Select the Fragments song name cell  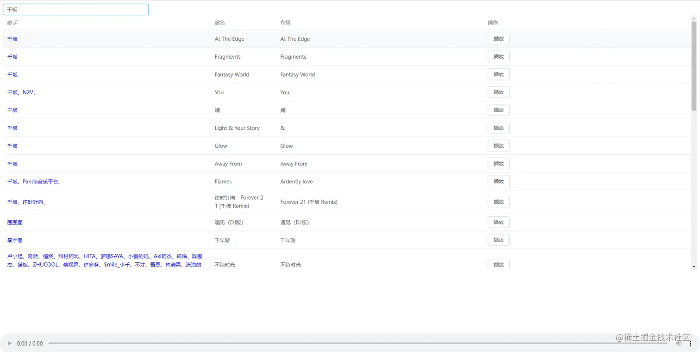227,57
